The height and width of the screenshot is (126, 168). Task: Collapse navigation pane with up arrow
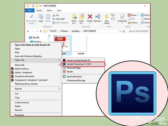coord(49,36)
